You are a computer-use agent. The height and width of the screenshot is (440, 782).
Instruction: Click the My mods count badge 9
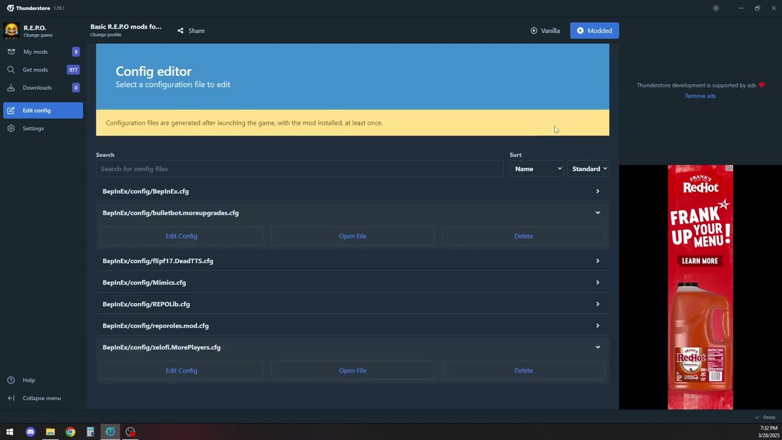[76, 52]
